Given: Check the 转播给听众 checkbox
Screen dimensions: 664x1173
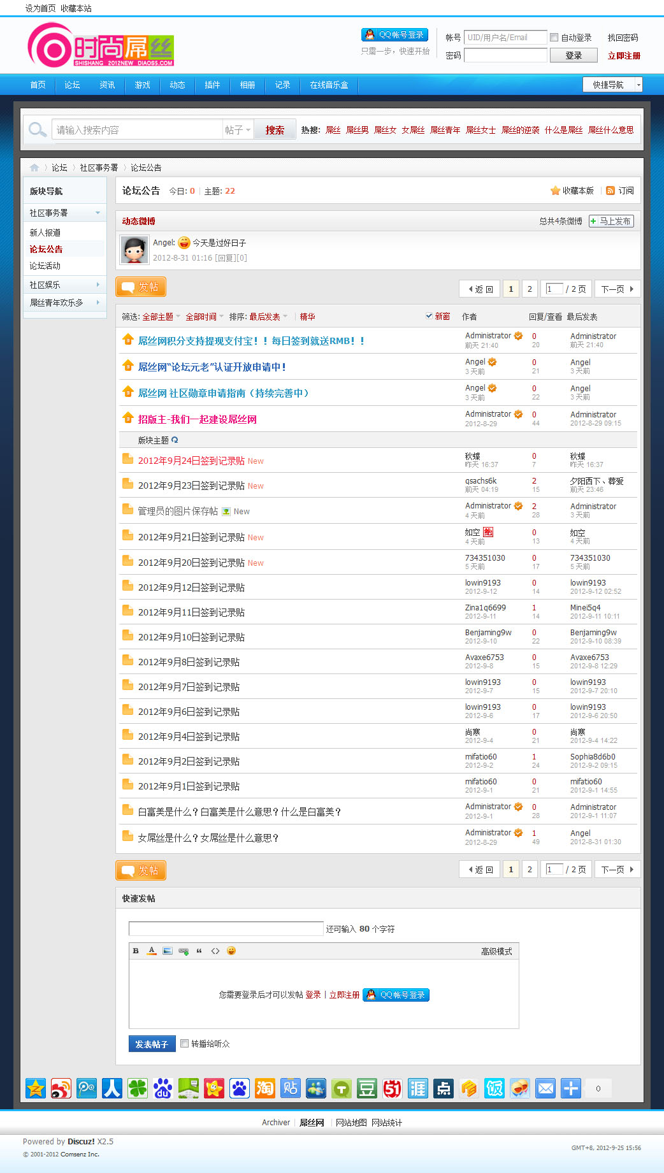Looking at the screenshot, I should pos(185,1043).
